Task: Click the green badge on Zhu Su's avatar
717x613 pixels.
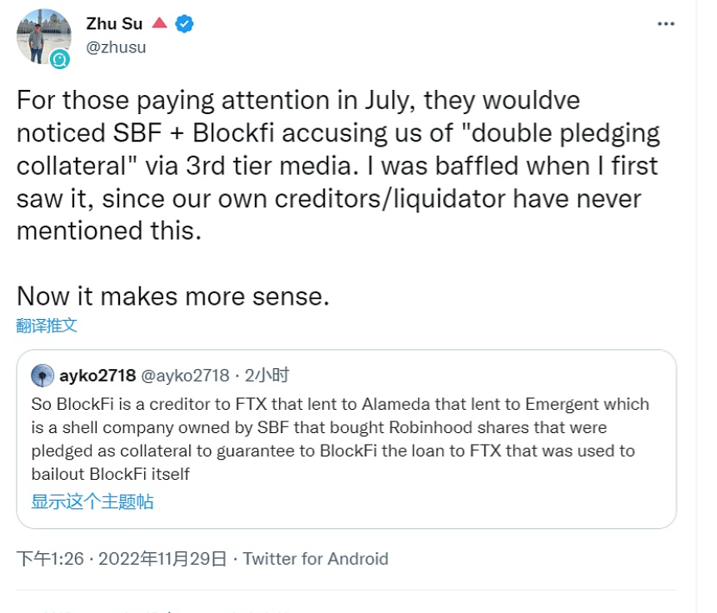Action: (x=59, y=58)
